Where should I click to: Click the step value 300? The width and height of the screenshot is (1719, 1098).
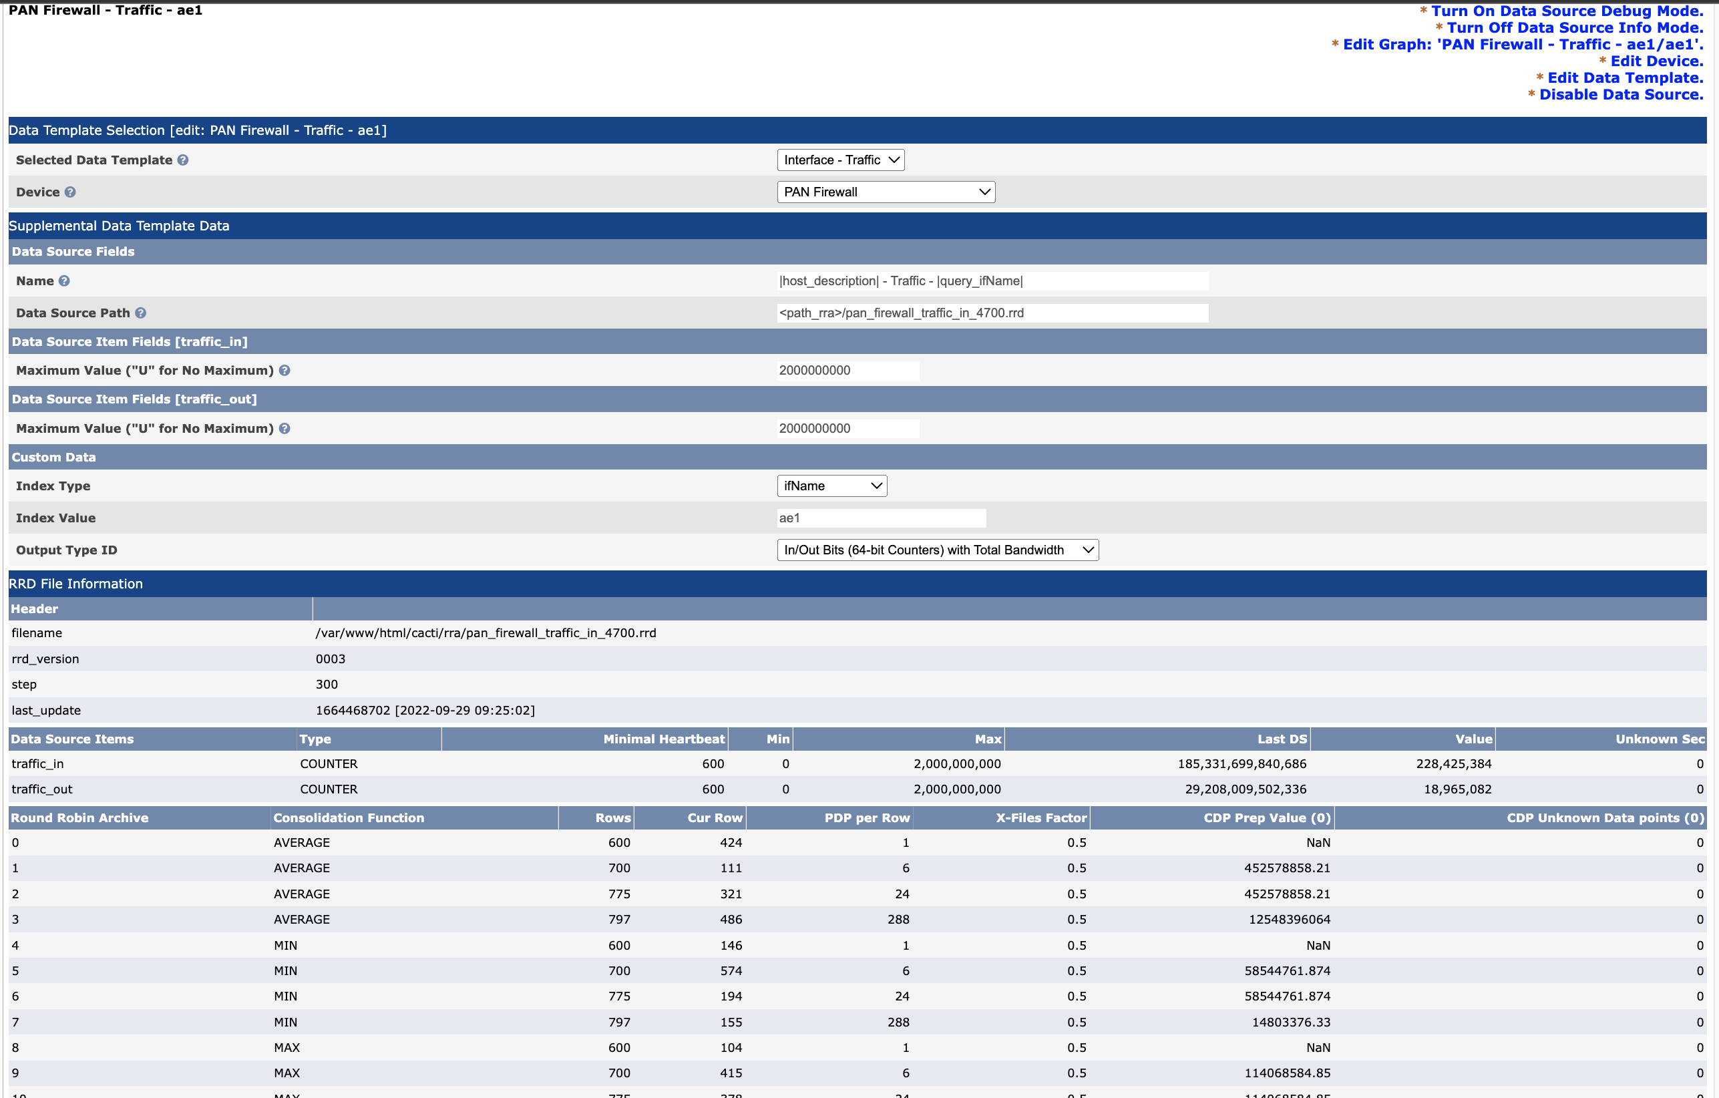point(327,685)
